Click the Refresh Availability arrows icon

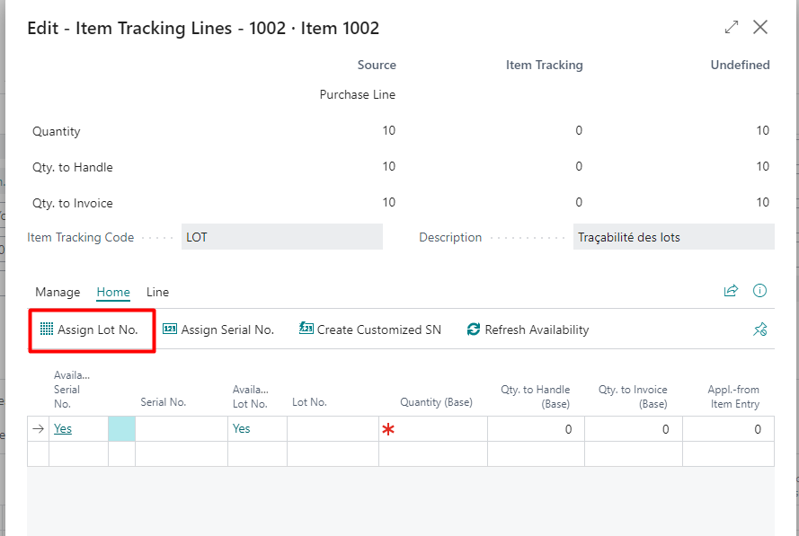coord(474,330)
